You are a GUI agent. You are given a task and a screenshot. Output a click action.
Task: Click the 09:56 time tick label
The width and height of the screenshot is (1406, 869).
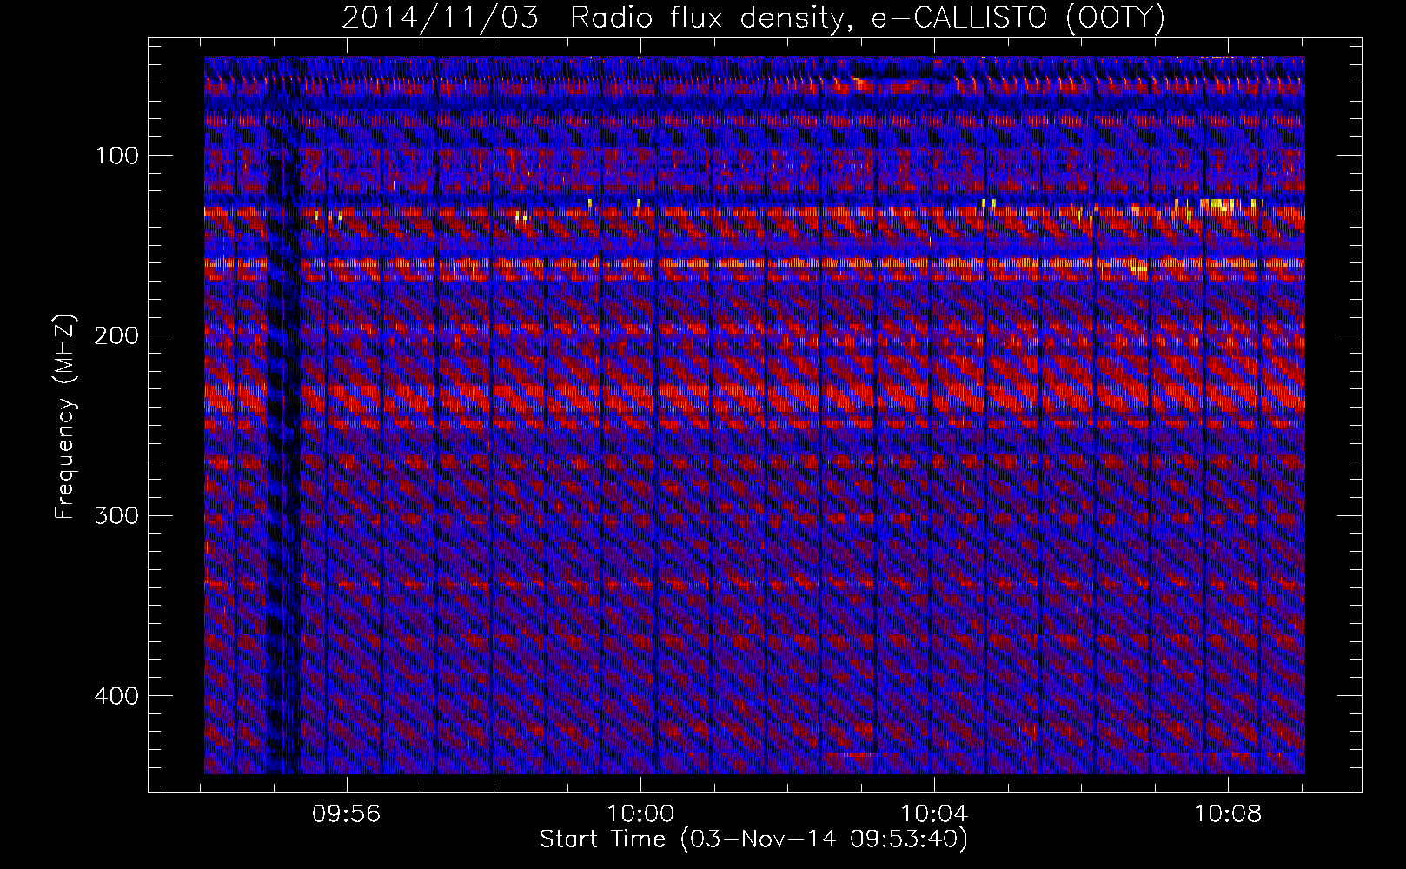tap(347, 814)
